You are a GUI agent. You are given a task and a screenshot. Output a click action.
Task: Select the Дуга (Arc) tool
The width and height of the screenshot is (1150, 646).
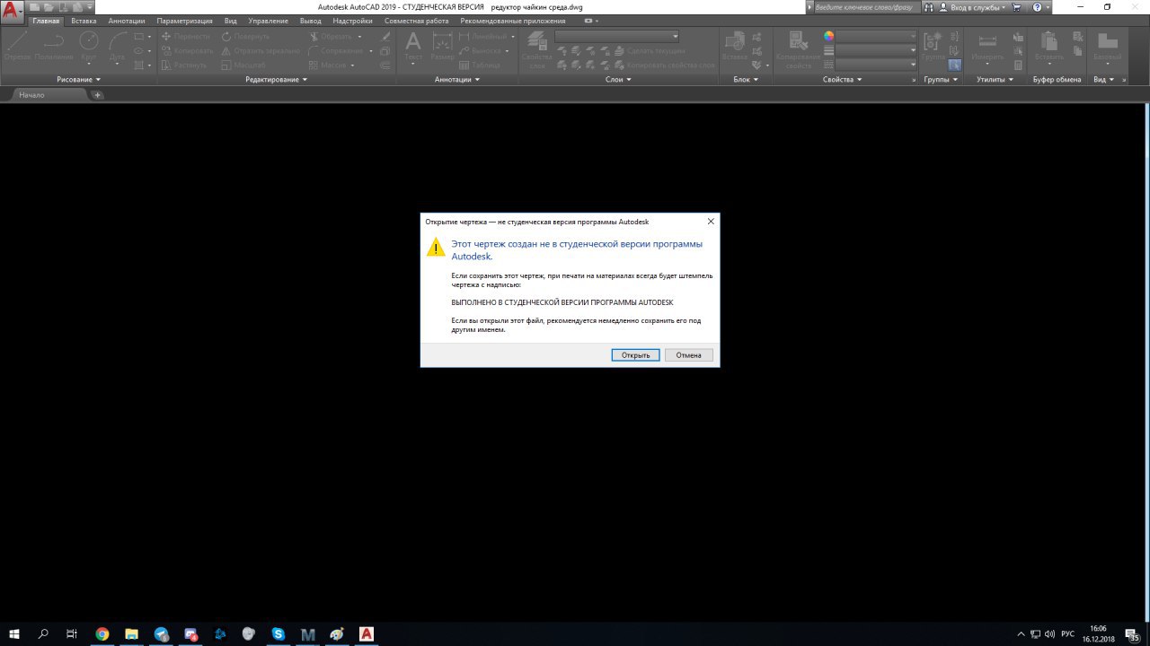[118, 47]
